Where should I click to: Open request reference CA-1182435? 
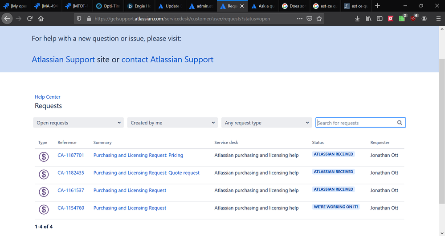71,173
